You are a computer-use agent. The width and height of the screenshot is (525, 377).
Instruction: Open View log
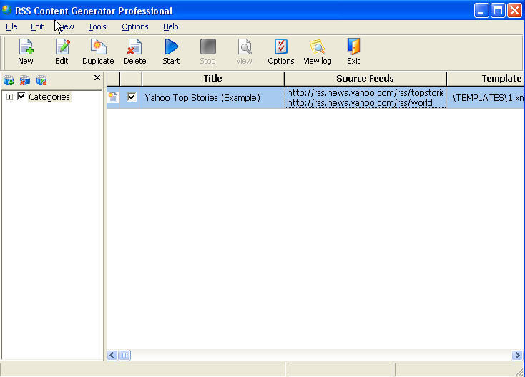318,52
